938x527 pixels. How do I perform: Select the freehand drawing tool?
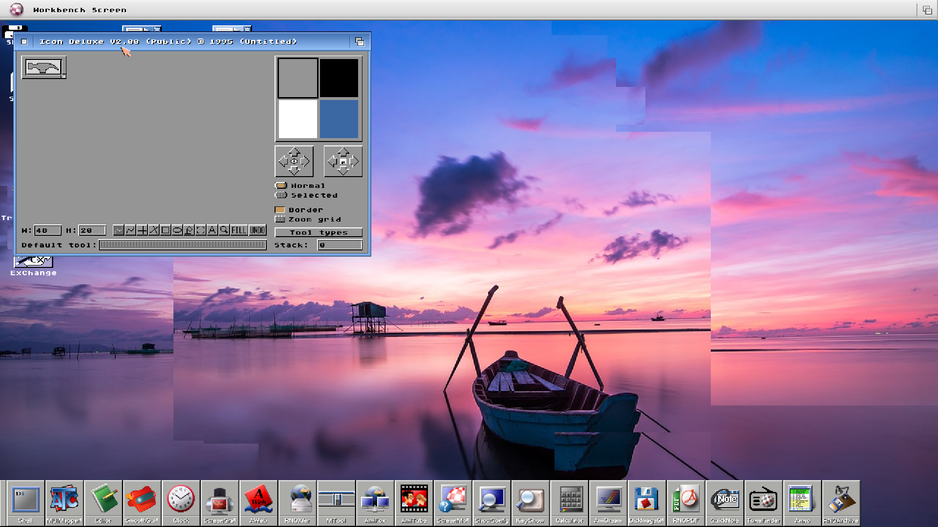click(119, 230)
